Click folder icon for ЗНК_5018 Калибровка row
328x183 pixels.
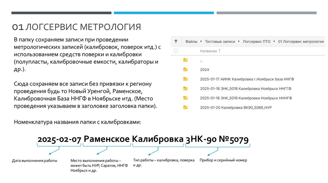[x=185, y=89]
